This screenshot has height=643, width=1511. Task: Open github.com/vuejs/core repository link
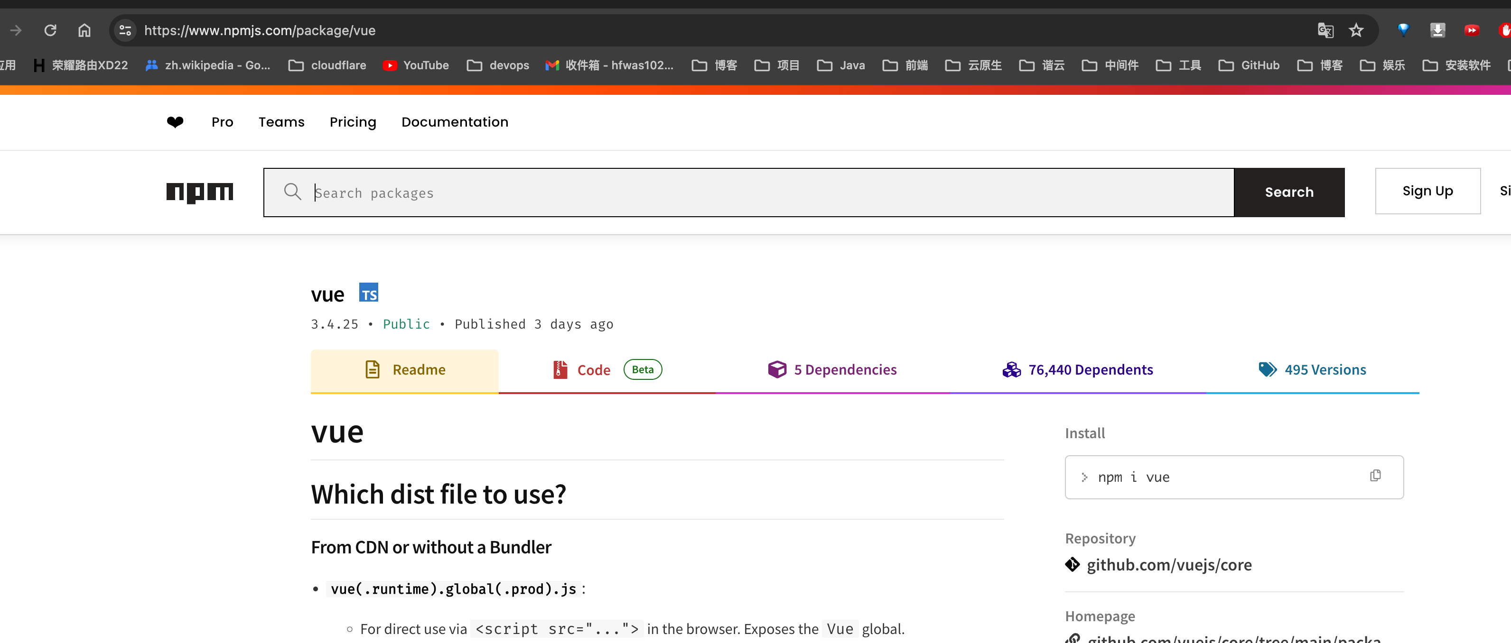point(1169,564)
